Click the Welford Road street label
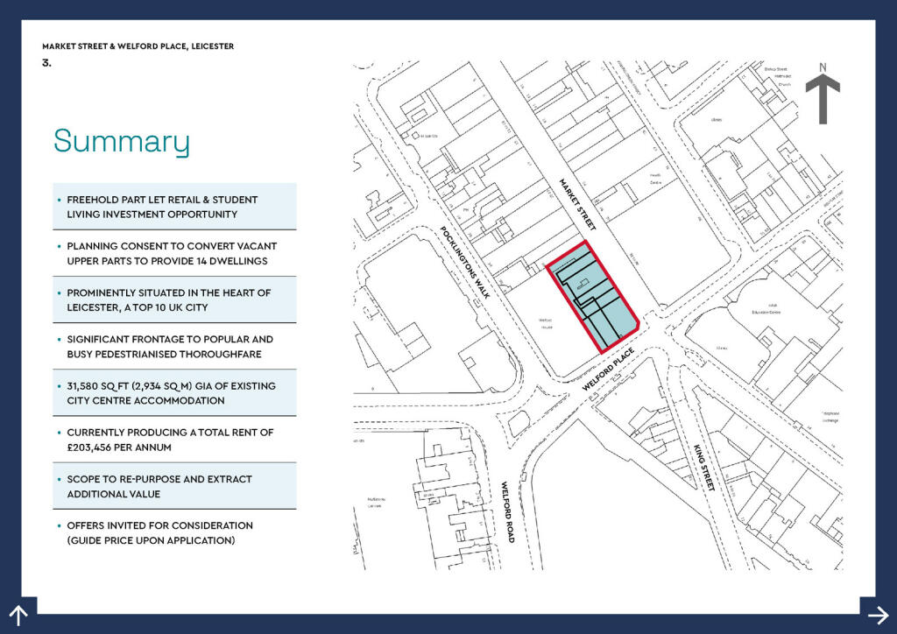 [507, 511]
